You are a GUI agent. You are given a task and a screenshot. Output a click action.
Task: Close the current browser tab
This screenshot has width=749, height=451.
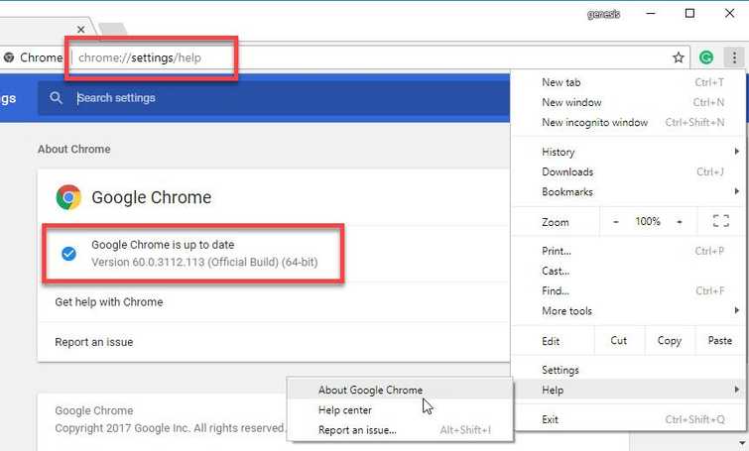pos(81,30)
